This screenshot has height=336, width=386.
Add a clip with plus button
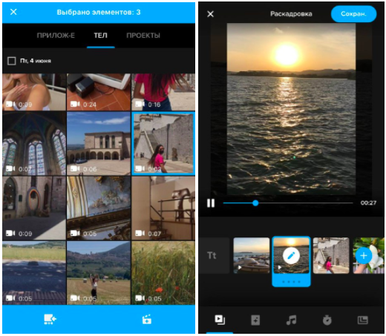pos(363,255)
